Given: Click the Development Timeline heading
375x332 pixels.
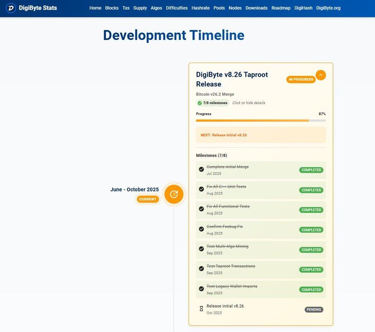Looking at the screenshot, I should coord(174,35).
